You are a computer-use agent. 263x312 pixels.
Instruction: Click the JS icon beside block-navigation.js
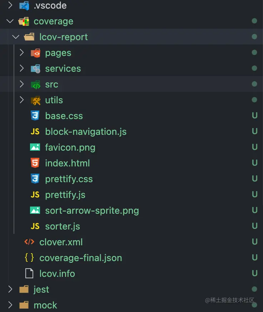(x=35, y=132)
